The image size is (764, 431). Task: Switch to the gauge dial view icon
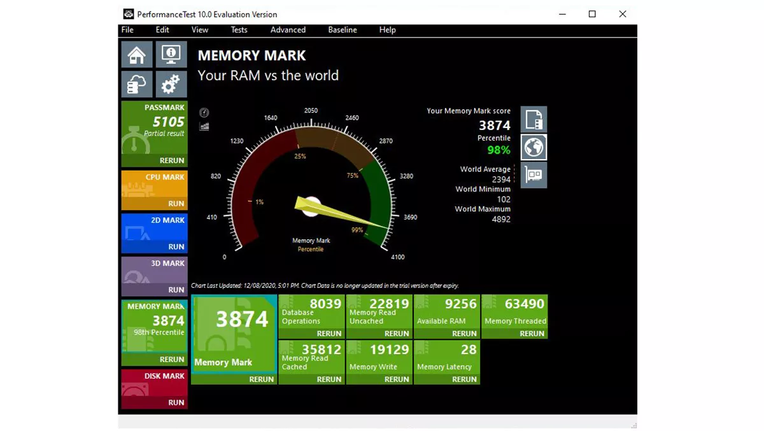(204, 113)
